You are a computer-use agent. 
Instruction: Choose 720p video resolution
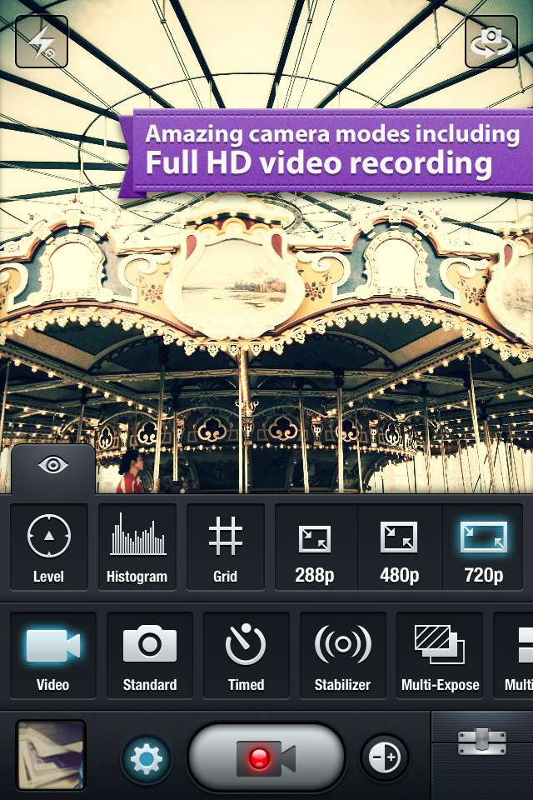tap(483, 547)
